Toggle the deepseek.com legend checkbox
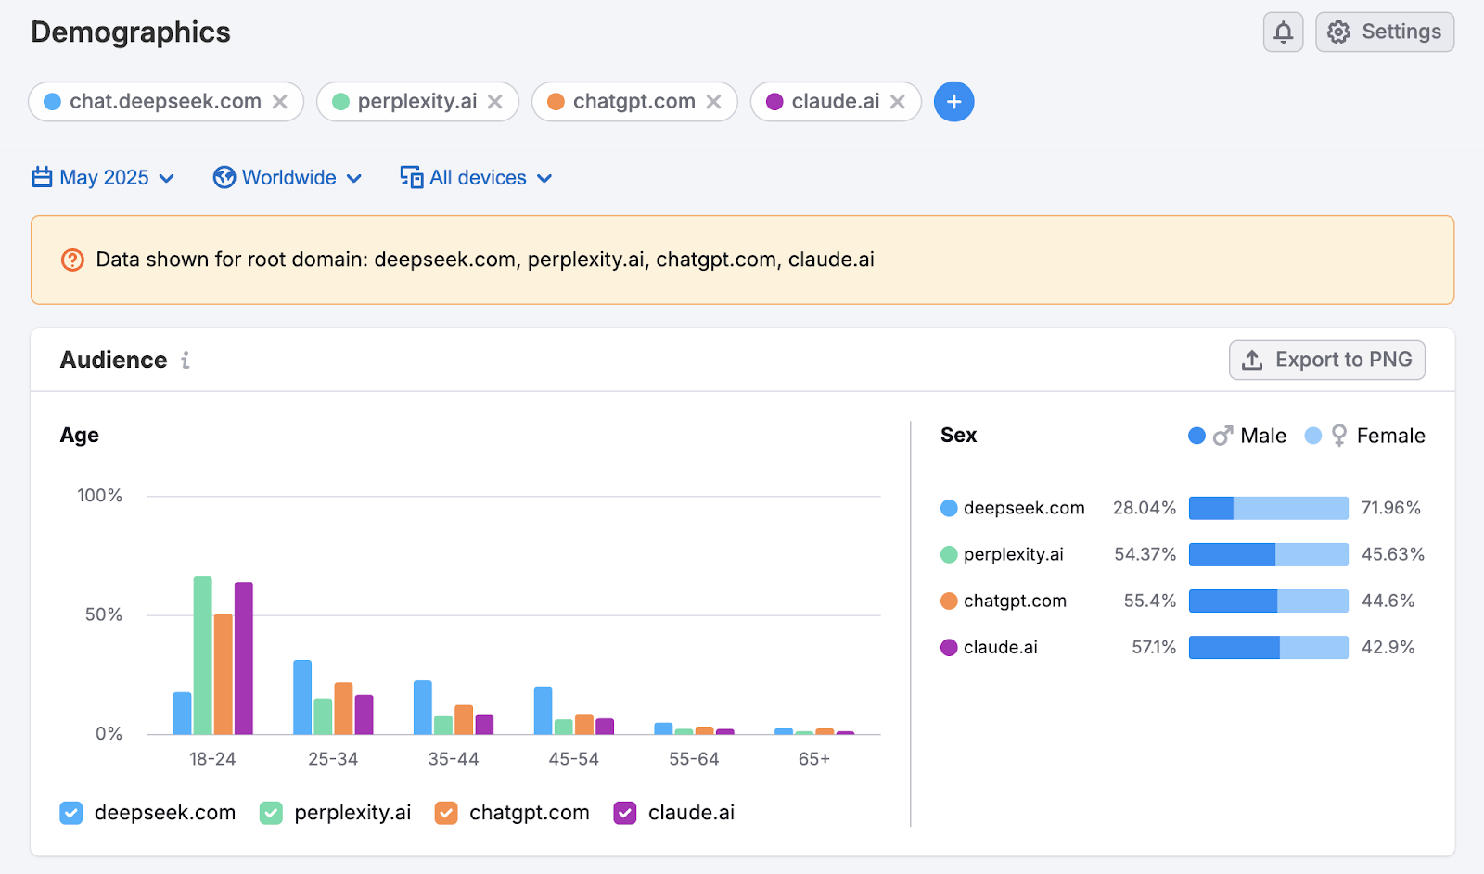The height and width of the screenshot is (874, 1484). tap(70, 813)
